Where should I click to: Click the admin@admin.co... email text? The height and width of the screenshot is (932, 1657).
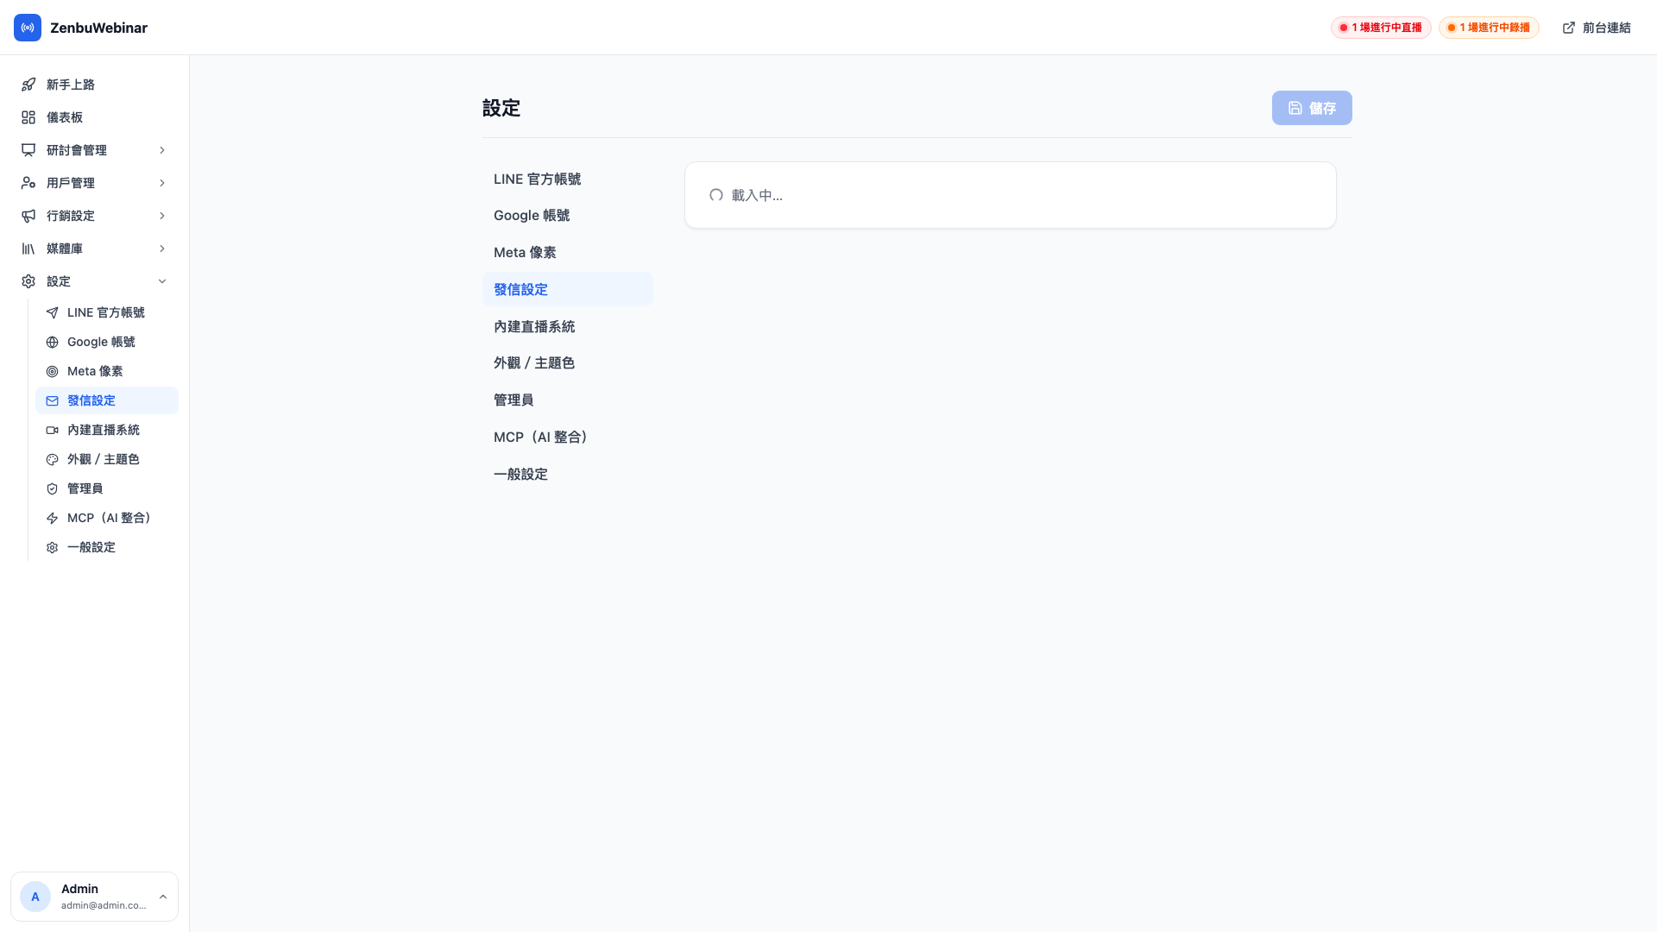pyautogui.click(x=104, y=905)
